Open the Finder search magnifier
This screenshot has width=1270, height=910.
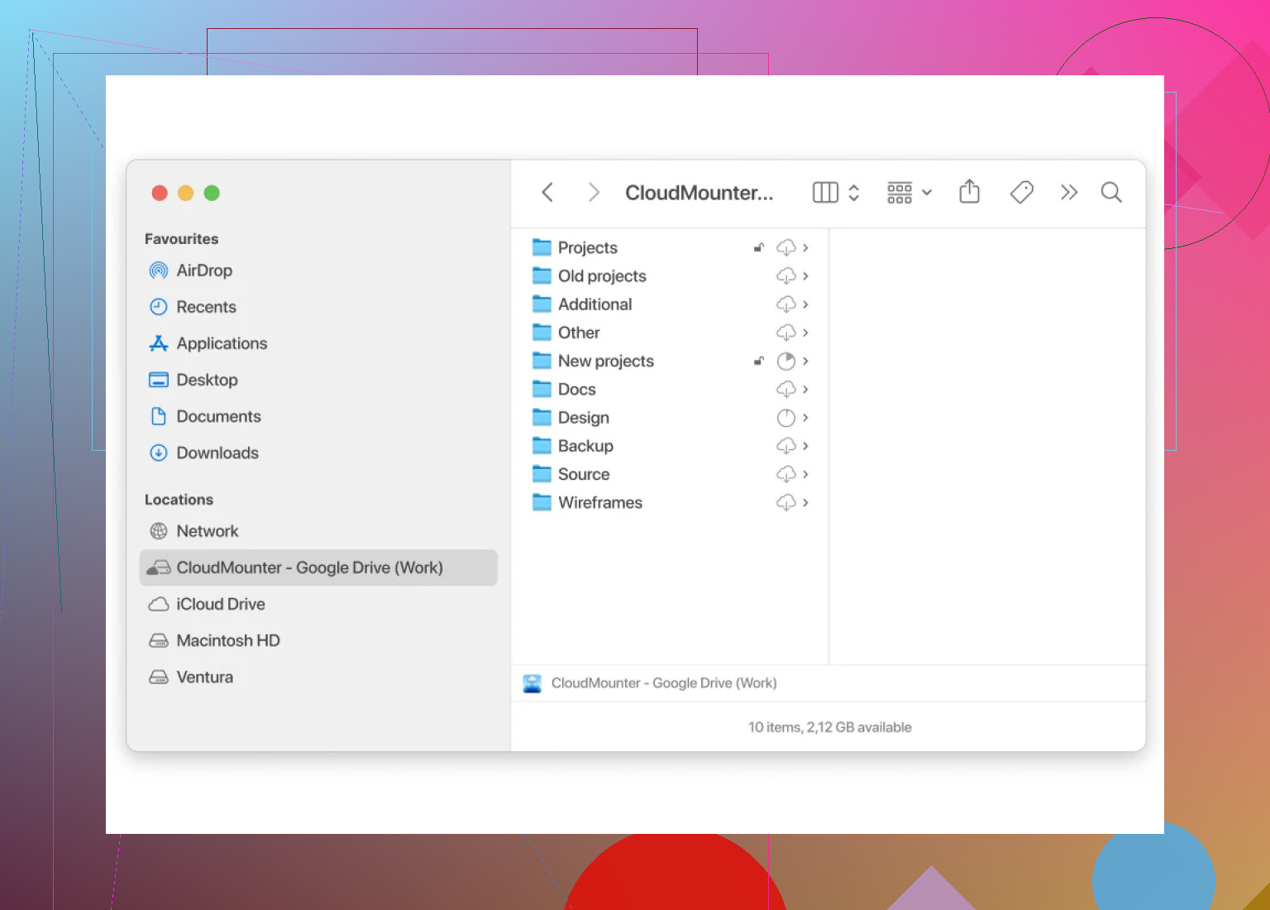point(1111,193)
